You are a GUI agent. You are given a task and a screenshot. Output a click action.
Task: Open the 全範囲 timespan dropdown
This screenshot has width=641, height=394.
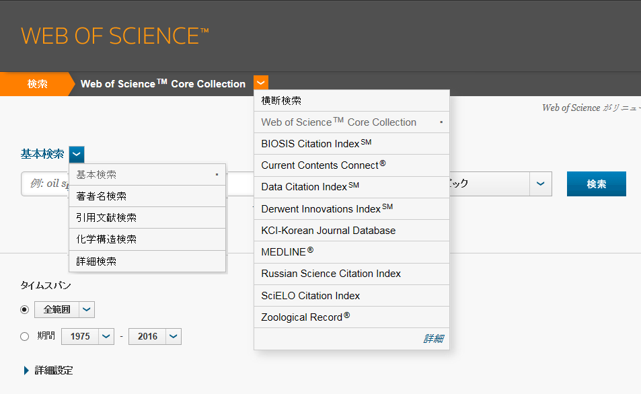point(87,309)
